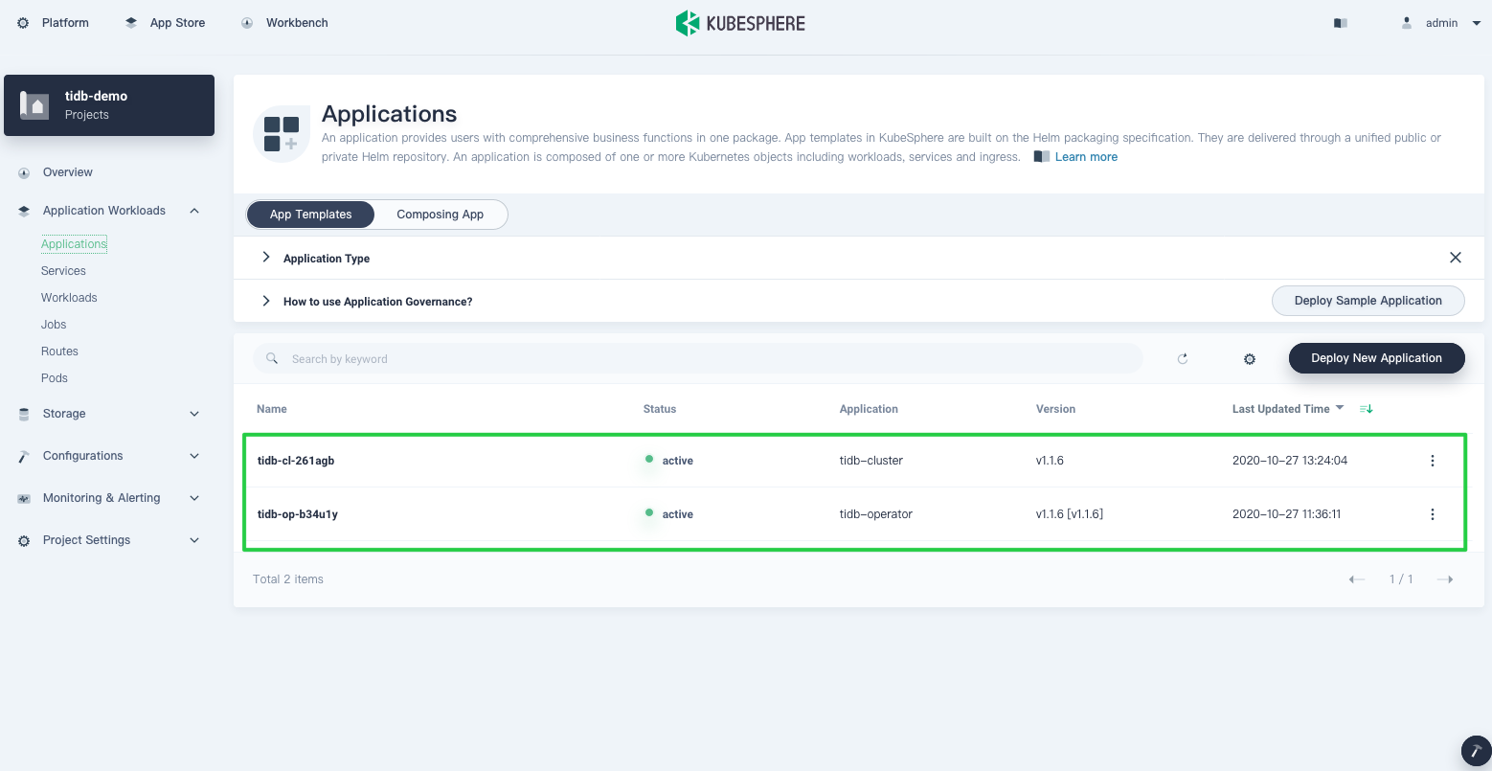The width and height of the screenshot is (1492, 771).
Task: Refresh the applications list
Action: tap(1183, 358)
